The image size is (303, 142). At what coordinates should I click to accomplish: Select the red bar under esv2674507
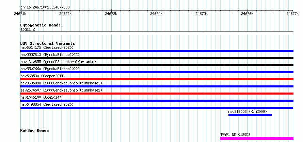tap(157, 94)
